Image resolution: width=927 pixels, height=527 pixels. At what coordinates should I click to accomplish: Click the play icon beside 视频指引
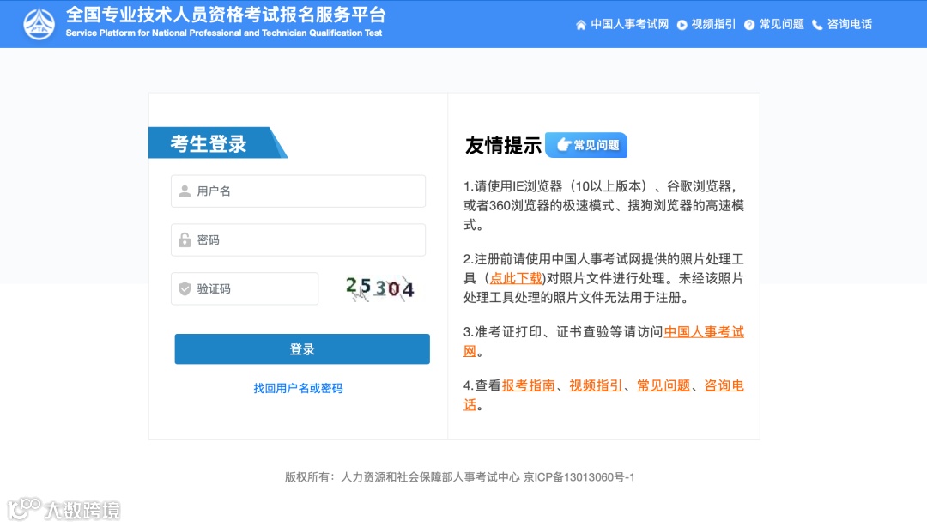(x=682, y=25)
